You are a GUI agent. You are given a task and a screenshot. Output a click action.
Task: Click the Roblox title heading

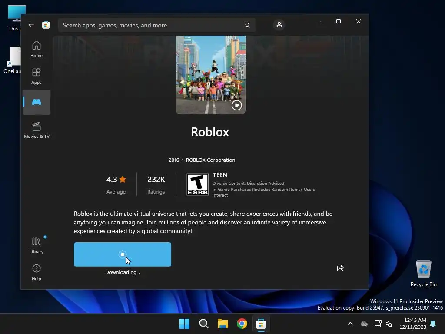tap(210, 132)
